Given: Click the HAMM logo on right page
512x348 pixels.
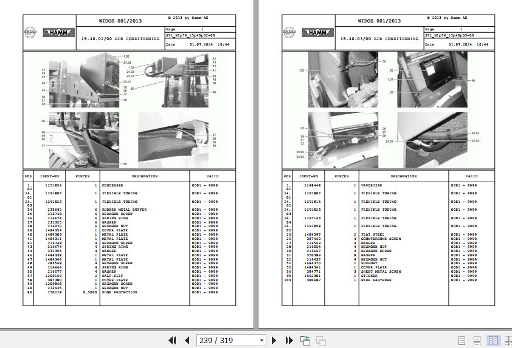Looking at the screenshot, I should pos(317,32).
